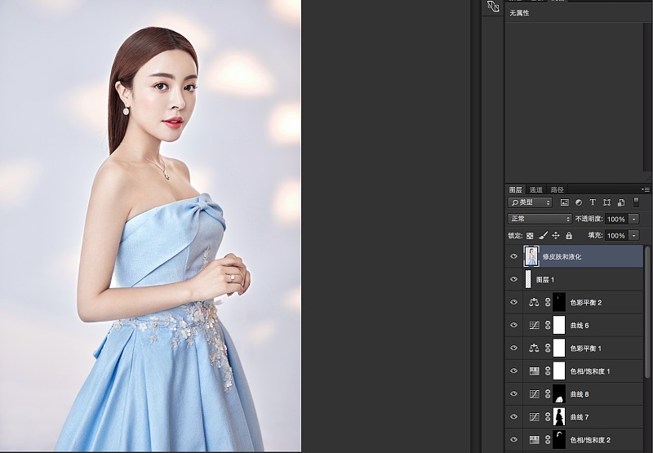Viewport: 653px width, 453px height.
Task: Toggle visibility of 色彩平衡 2 layer
Action: pos(514,302)
